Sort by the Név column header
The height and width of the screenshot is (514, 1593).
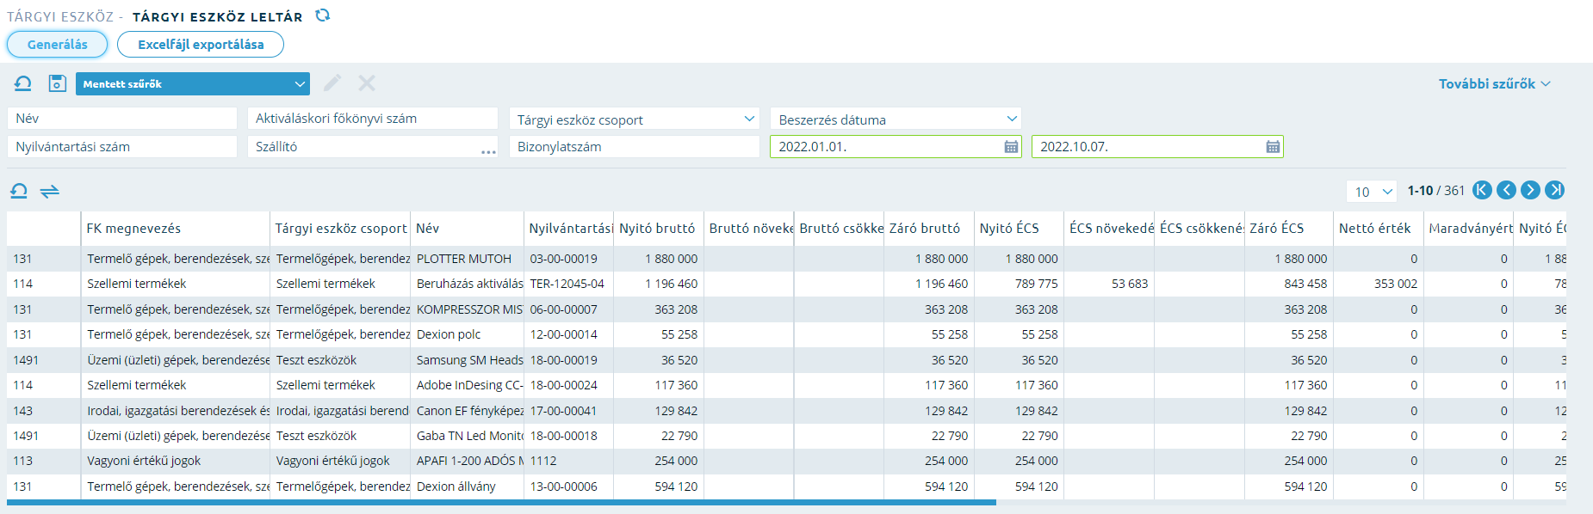pyautogui.click(x=467, y=229)
